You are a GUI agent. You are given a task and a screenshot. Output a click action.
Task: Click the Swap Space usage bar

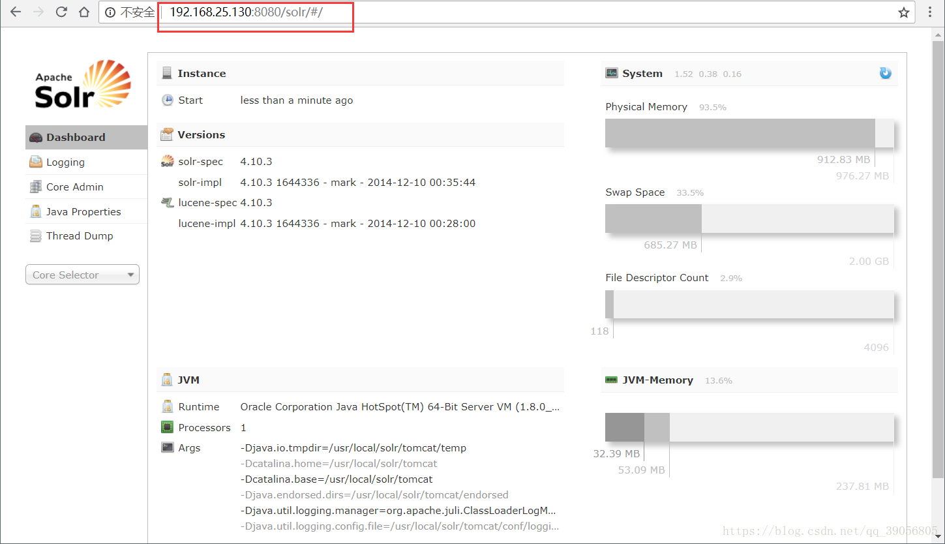[x=749, y=219]
